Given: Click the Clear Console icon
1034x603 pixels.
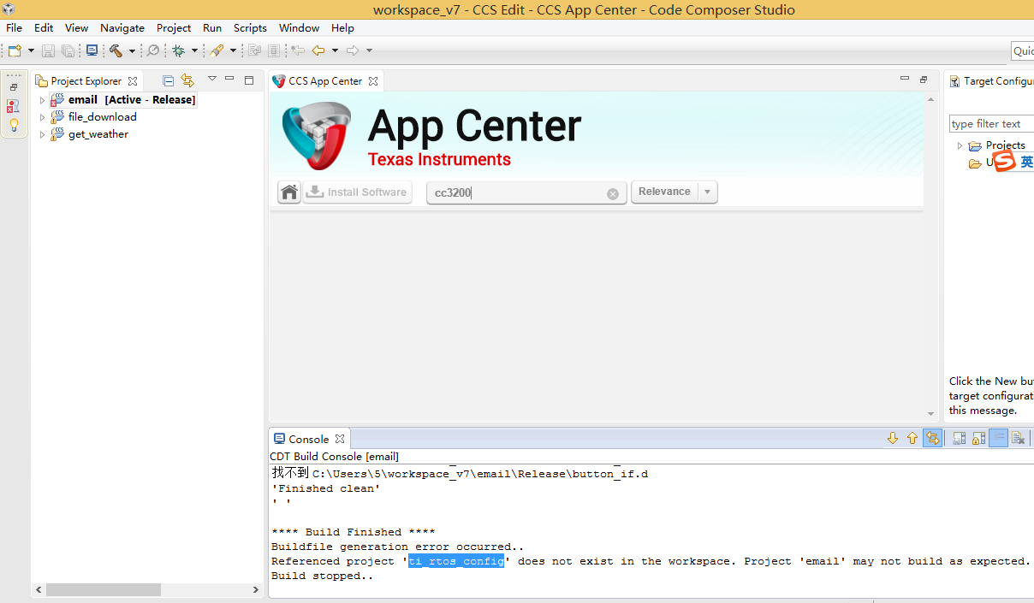Looking at the screenshot, I should click(x=1019, y=438).
